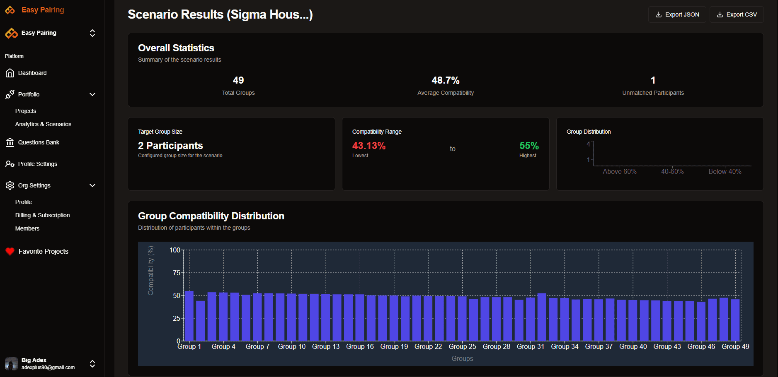Open Analytics & Scenarios from the sidebar
The width and height of the screenshot is (778, 377).
(x=43, y=124)
